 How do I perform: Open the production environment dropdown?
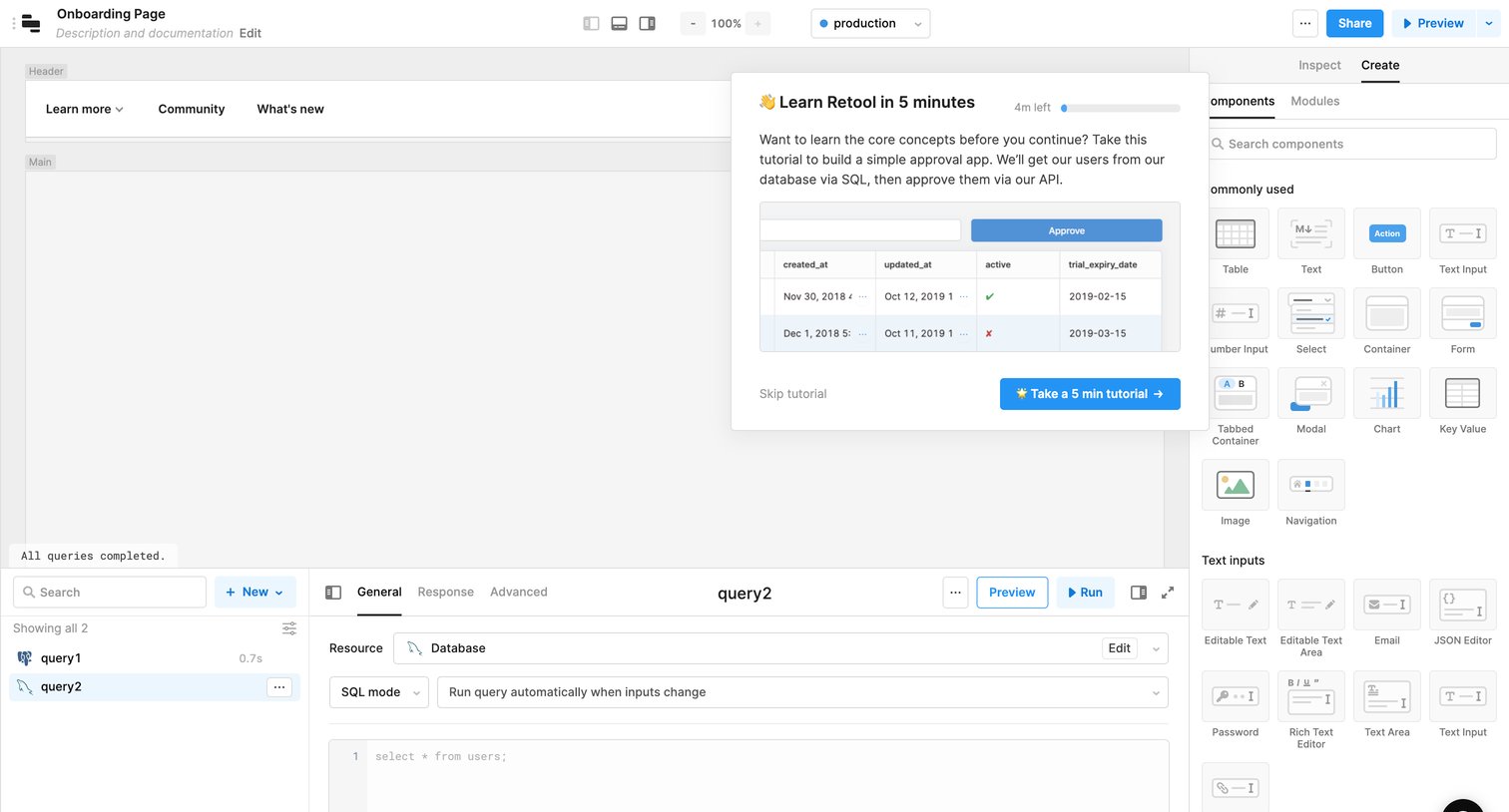tap(870, 23)
